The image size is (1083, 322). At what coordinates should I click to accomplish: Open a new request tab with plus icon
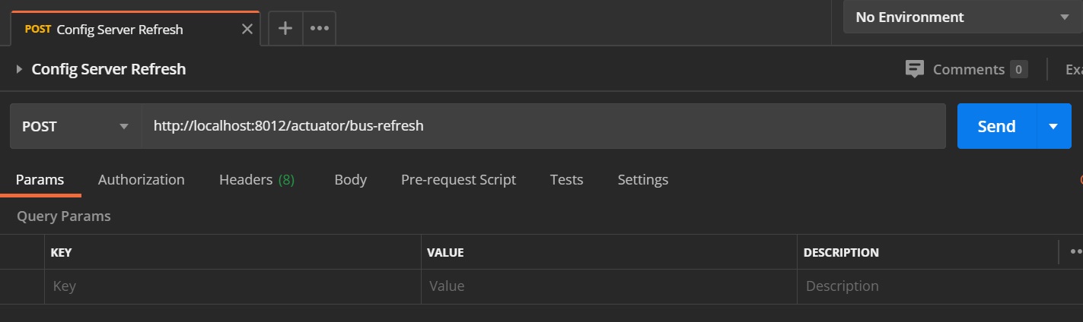(285, 29)
